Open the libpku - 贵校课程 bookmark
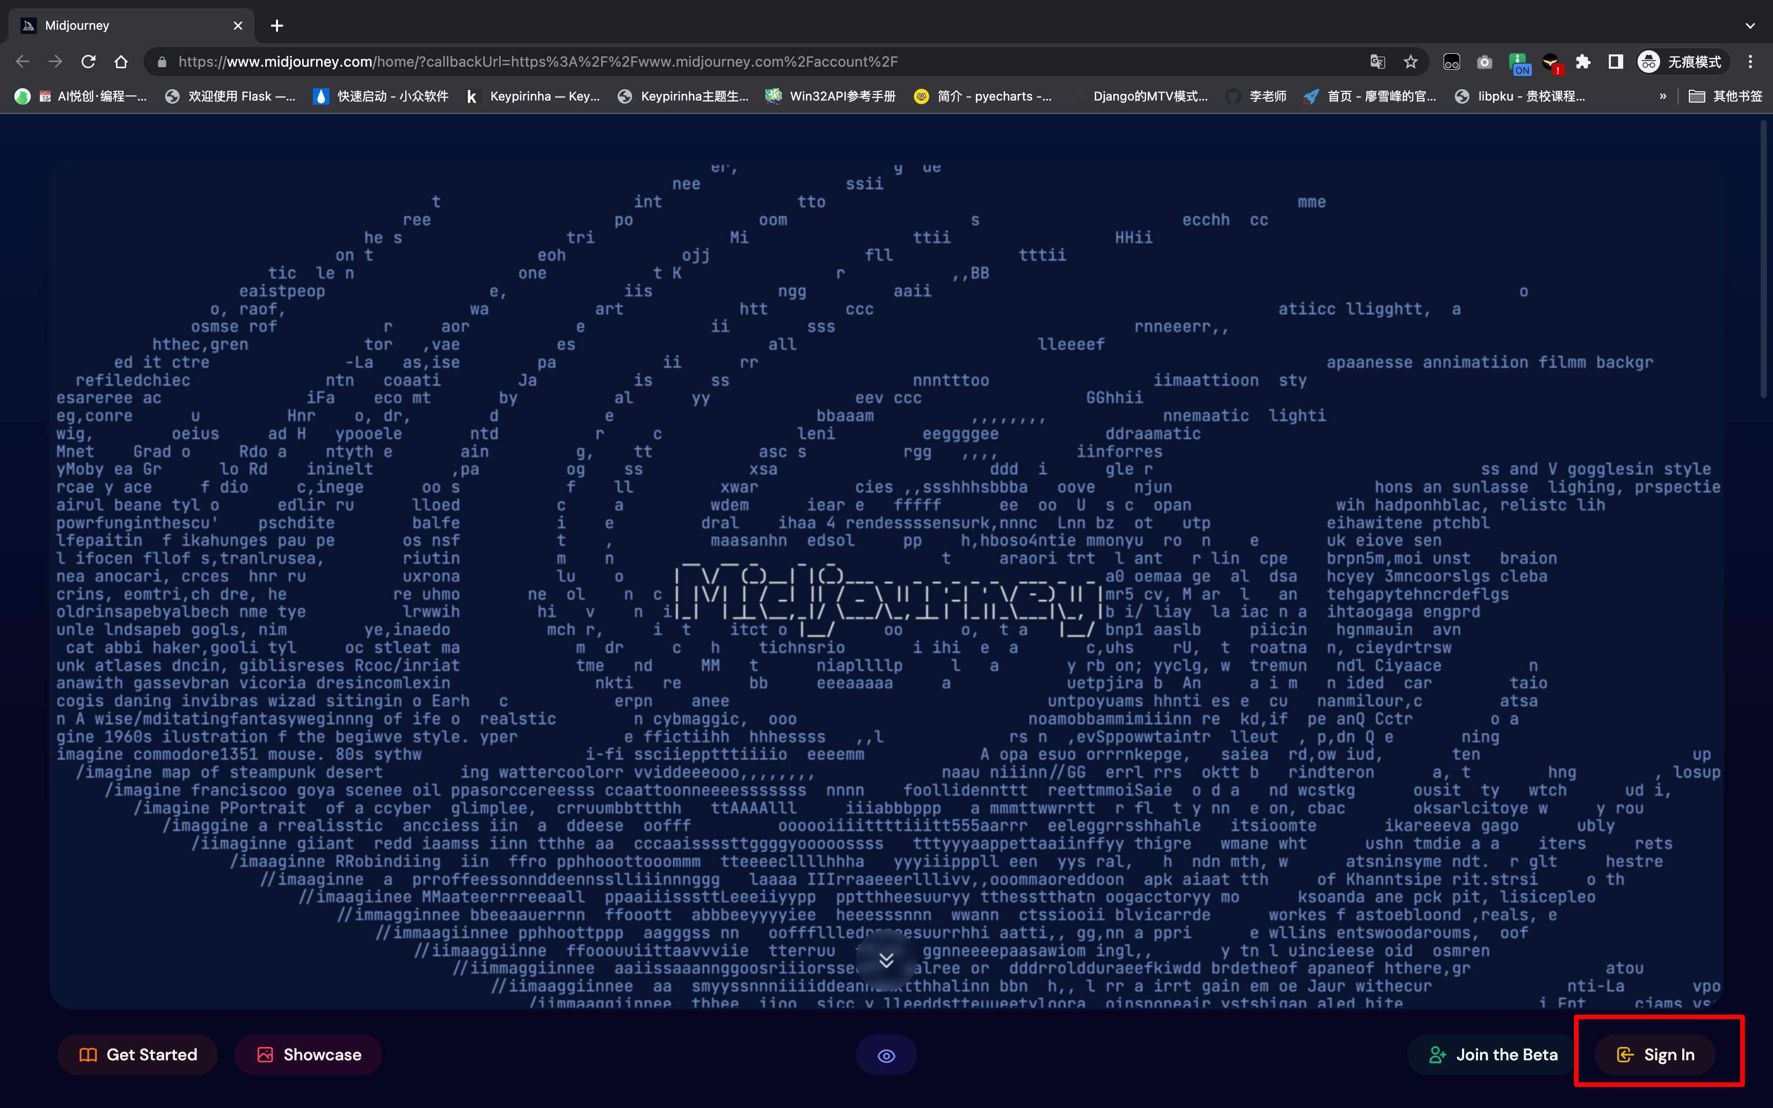The height and width of the screenshot is (1108, 1773). (1520, 96)
